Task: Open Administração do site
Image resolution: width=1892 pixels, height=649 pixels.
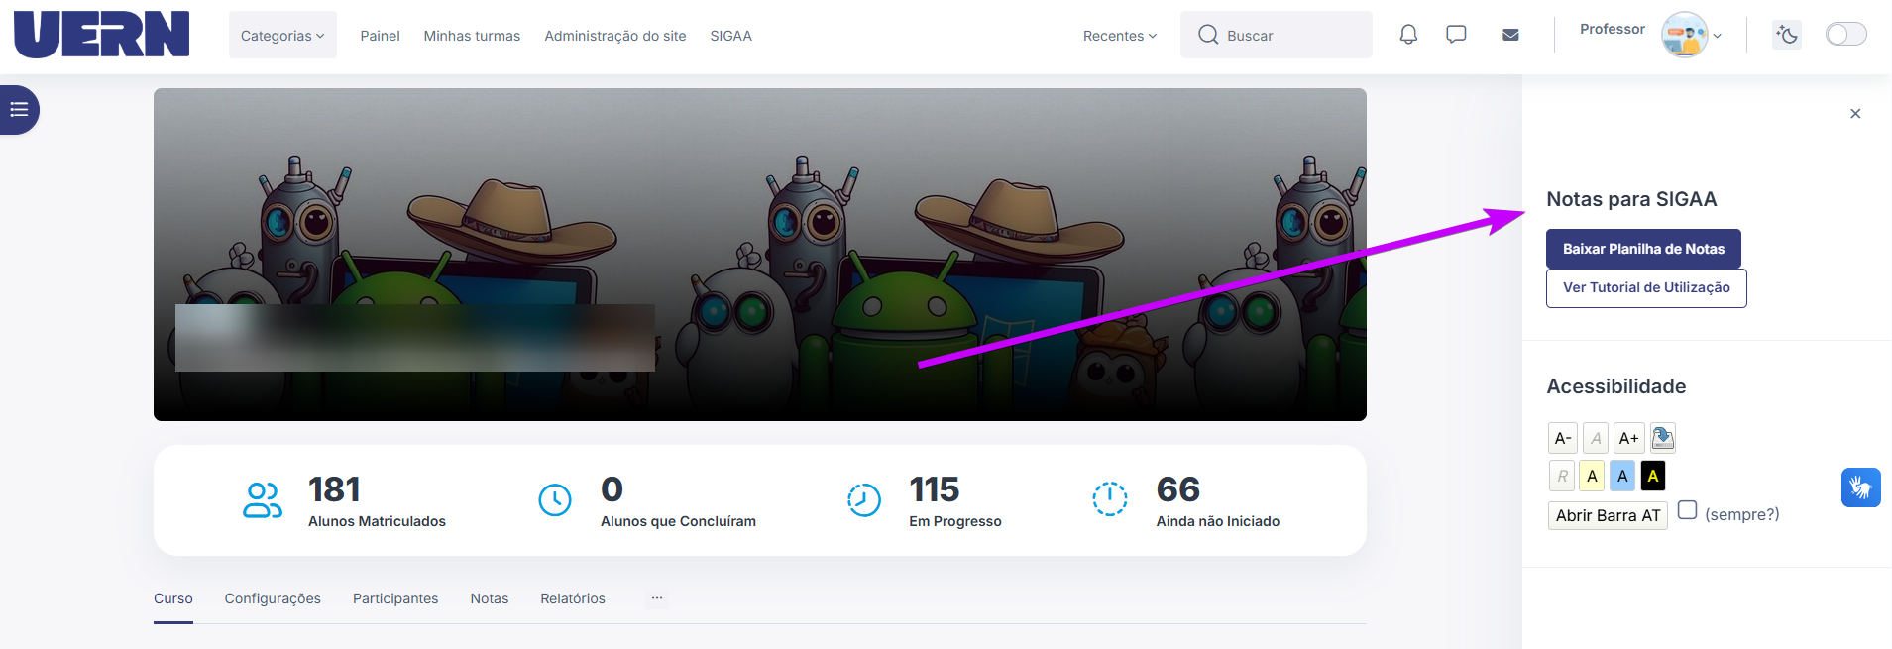Action: [615, 36]
